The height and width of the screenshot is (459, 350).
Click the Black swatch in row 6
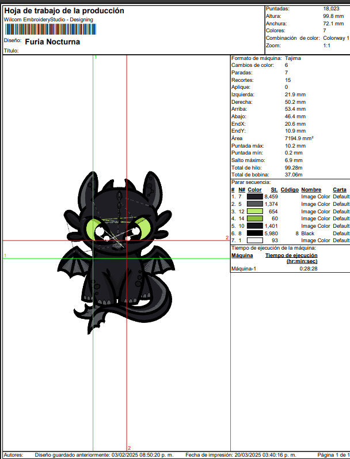coord(255,234)
